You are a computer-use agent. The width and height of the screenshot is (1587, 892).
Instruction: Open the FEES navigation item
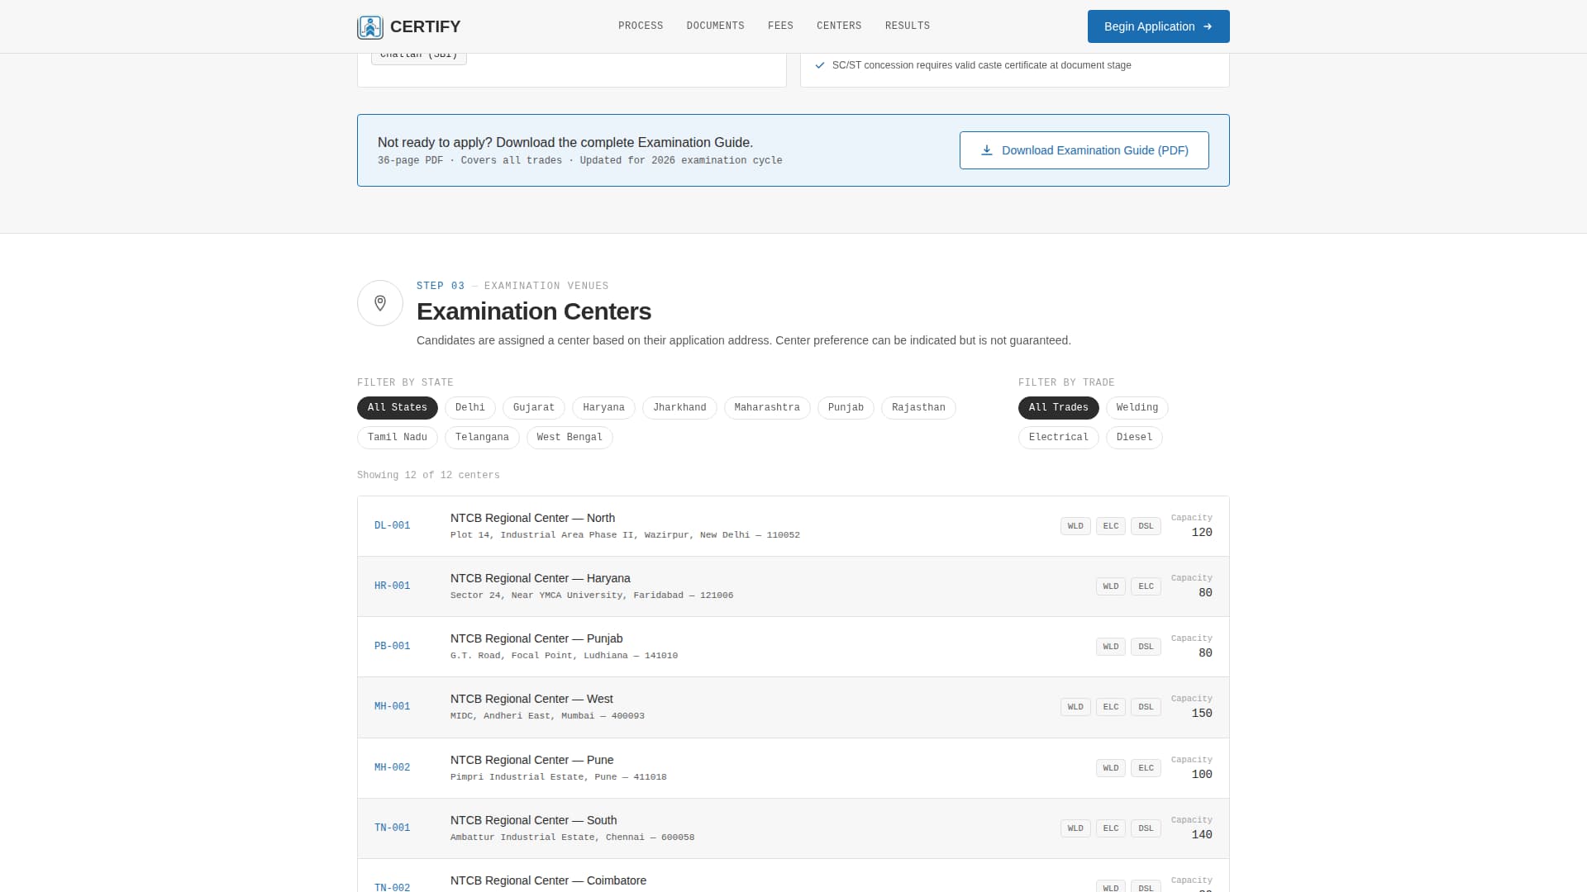[779, 26]
